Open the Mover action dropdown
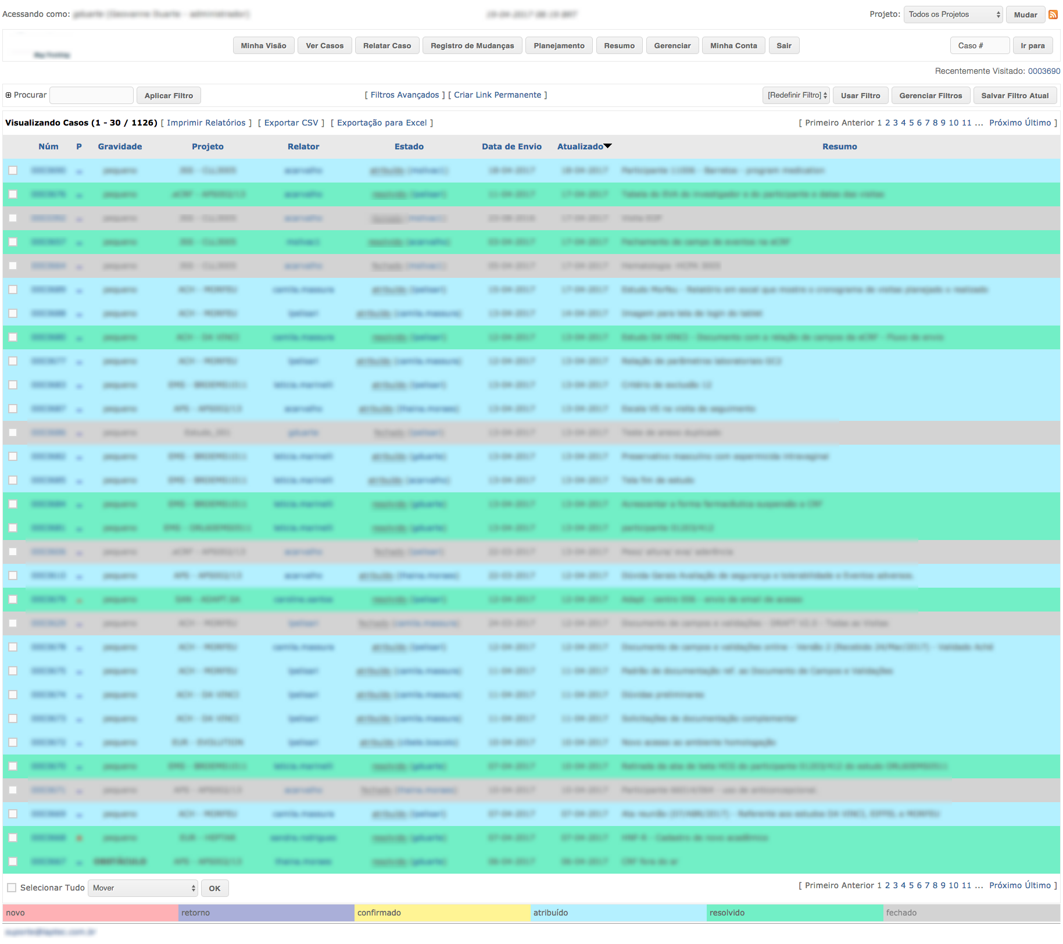1063x944 pixels. click(x=143, y=888)
